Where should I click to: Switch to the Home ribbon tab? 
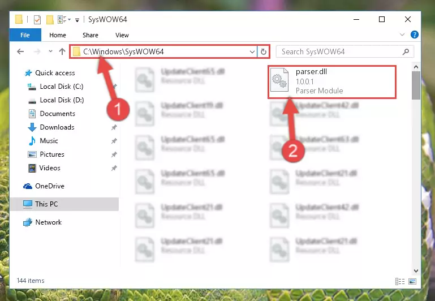tap(58, 35)
